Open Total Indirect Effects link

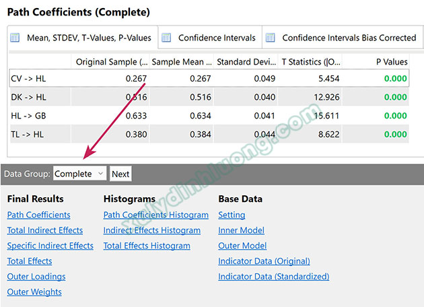point(45,230)
